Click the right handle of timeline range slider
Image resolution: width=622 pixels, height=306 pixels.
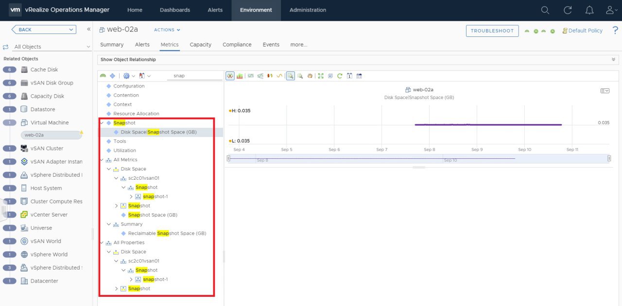609,158
